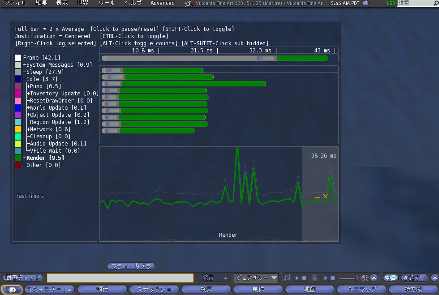This screenshot has width=439, height=295.
Task: Expand the Render timer entry
Action: [25, 158]
